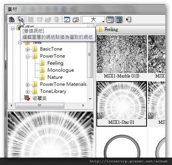This screenshot has width=172, height=165.
Task: Click the MSX1-Marble 01B label
Action: (121, 76)
